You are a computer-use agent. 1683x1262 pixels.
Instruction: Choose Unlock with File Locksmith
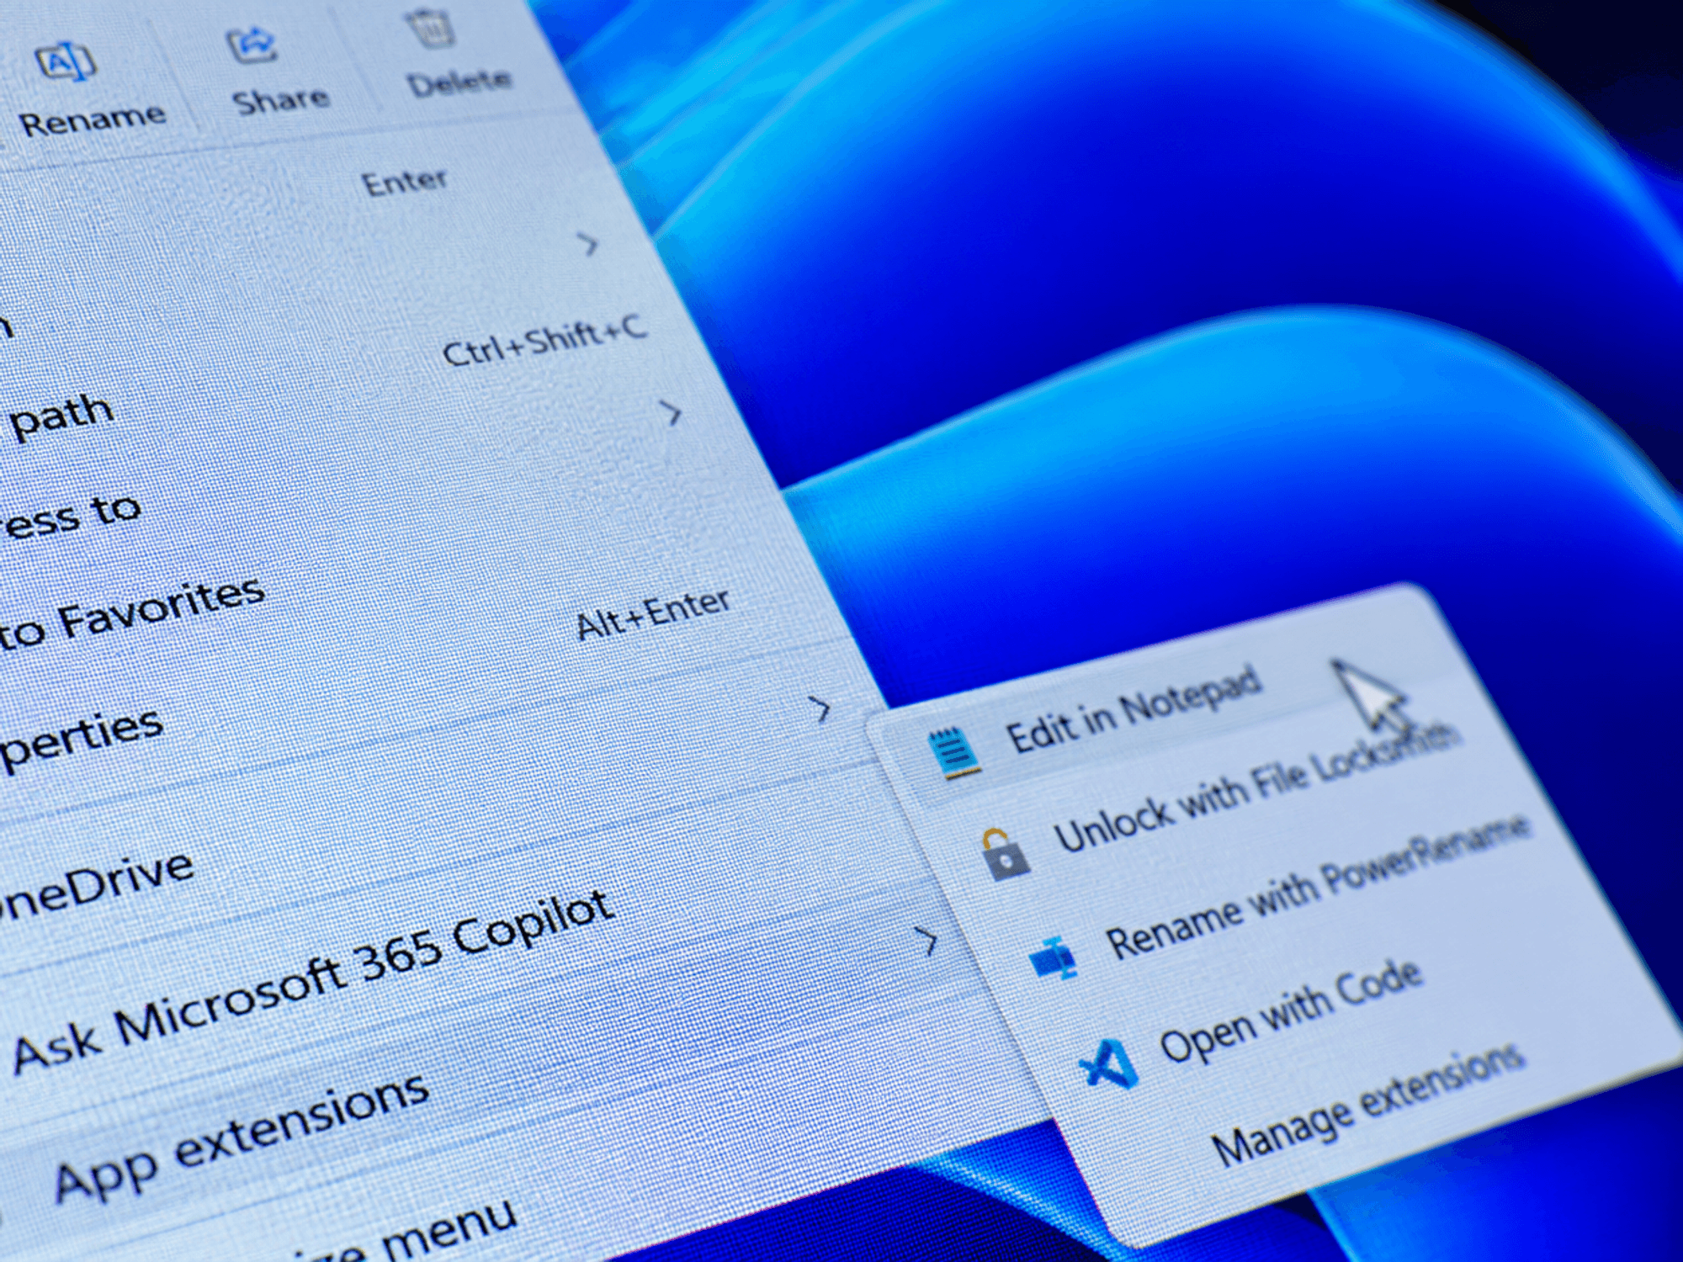1257,787
